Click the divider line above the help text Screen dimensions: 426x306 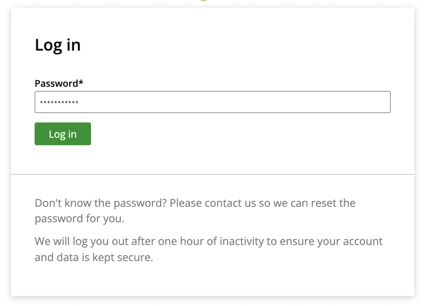[x=212, y=174]
